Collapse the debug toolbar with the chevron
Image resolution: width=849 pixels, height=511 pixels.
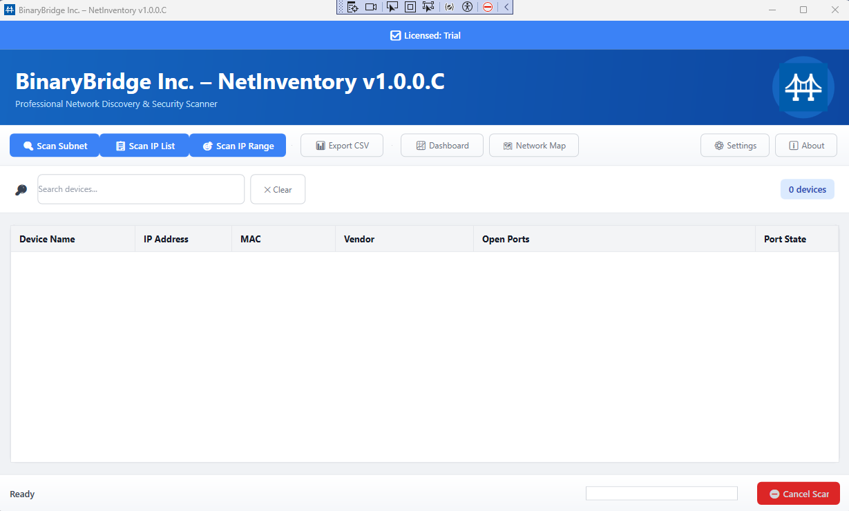tap(506, 7)
